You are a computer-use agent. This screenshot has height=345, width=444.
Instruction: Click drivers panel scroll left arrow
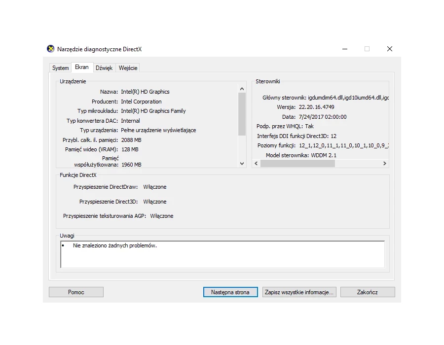[x=256, y=164]
